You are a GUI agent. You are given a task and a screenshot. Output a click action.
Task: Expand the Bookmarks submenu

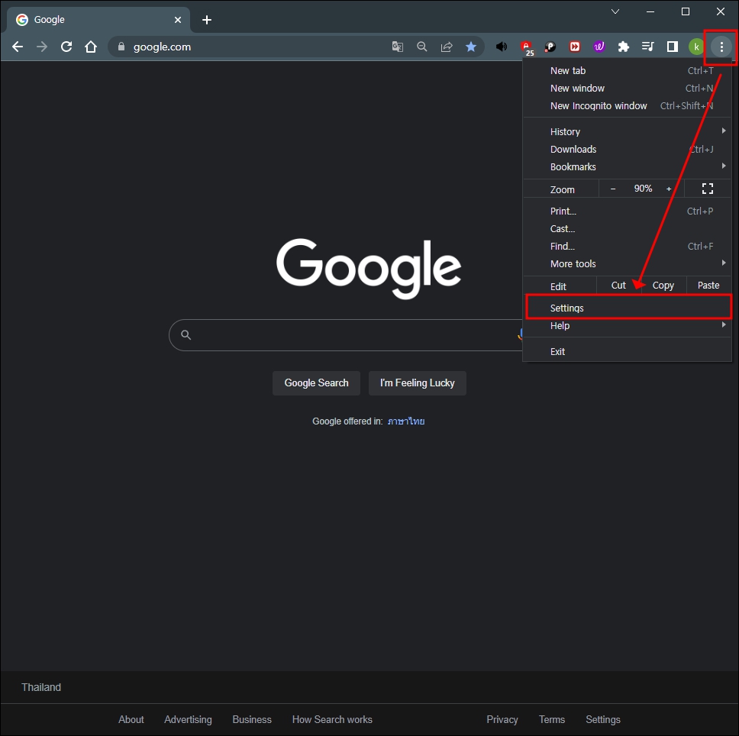(x=628, y=166)
